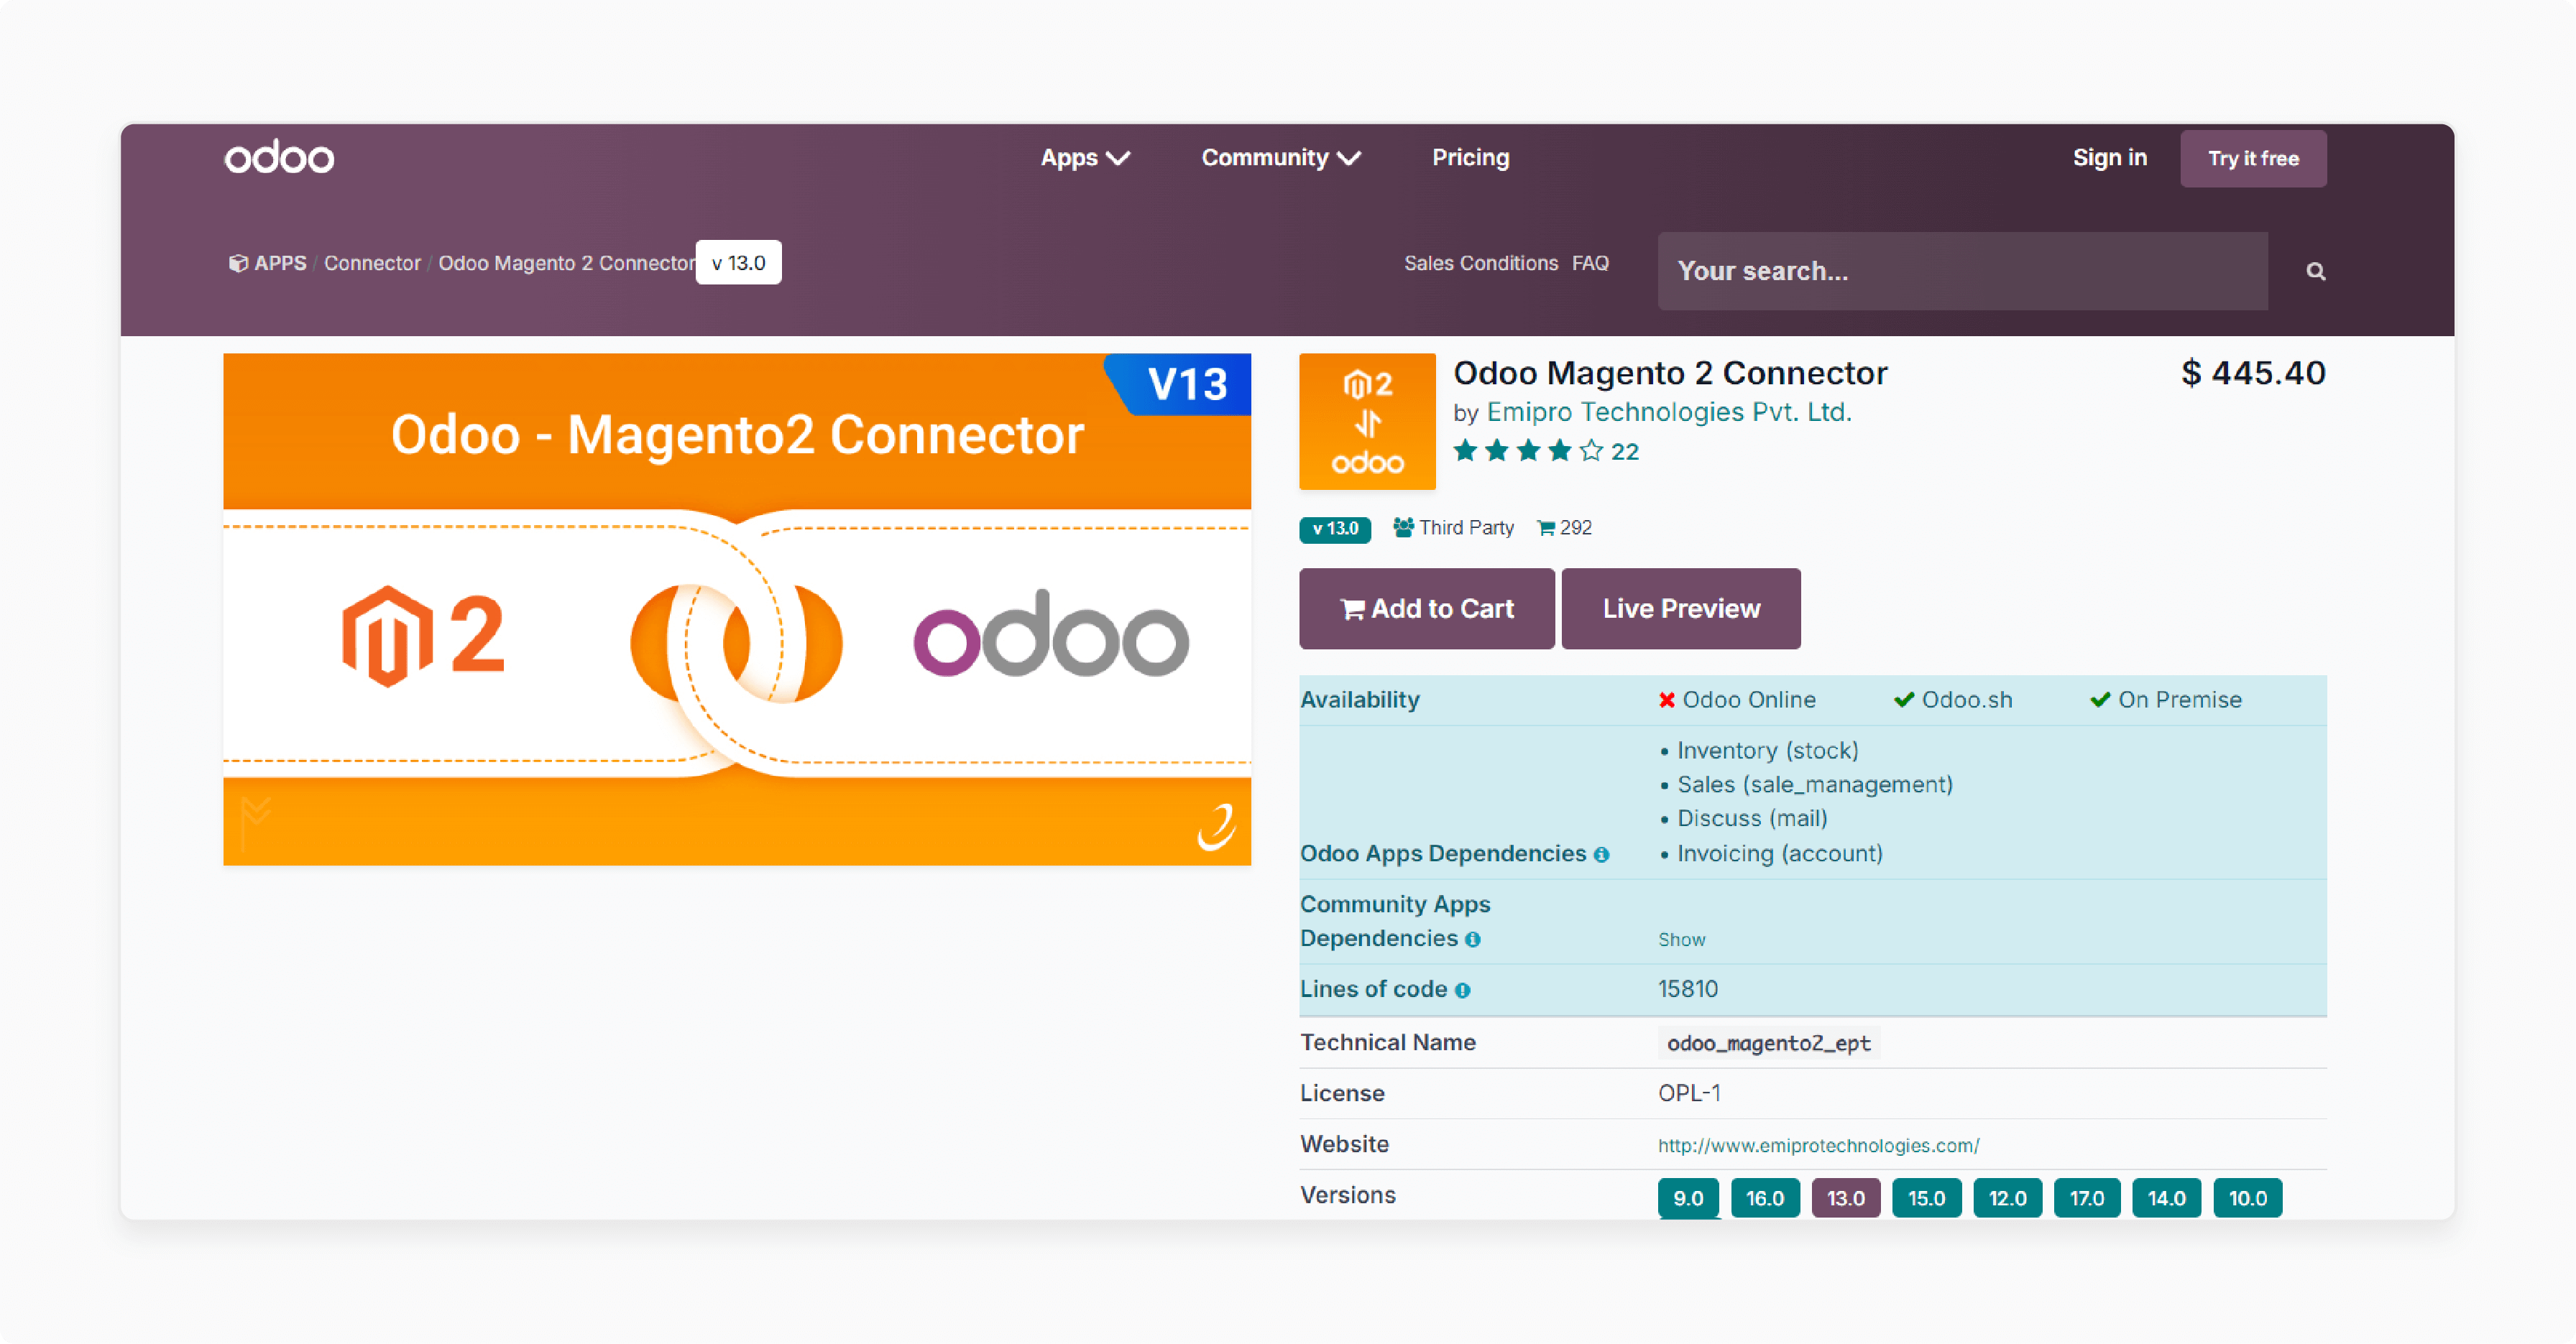Open the emiprotechnologies.com website link
This screenshot has height=1344, width=2576.
click(x=1818, y=1145)
